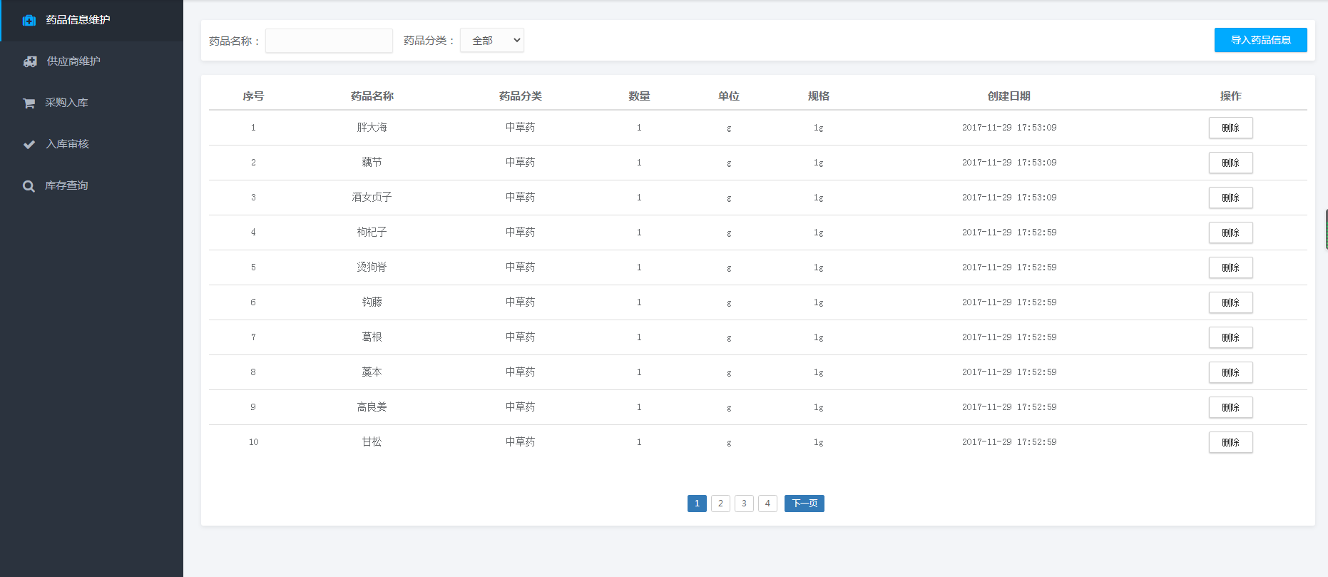Click the medkit icon beside 药品信息维护
Screen dimensions: 1328x577
[29, 20]
